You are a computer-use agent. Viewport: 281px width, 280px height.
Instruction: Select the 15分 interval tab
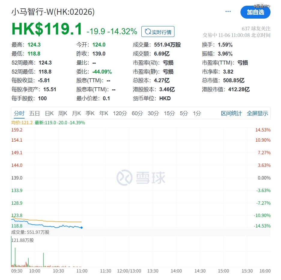pos(169,113)
